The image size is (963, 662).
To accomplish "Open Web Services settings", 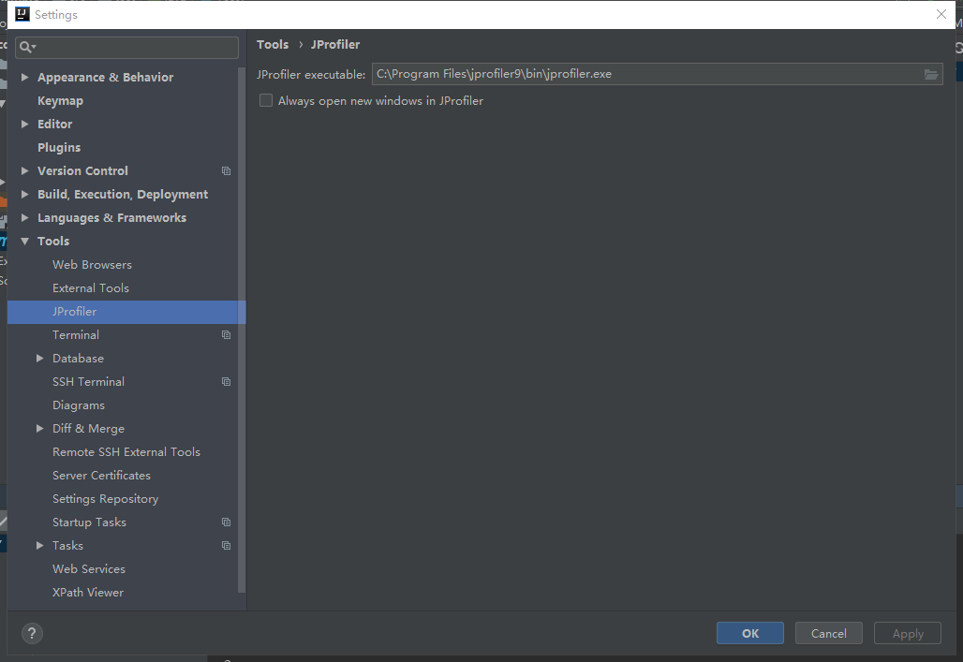I will [89, 569].
